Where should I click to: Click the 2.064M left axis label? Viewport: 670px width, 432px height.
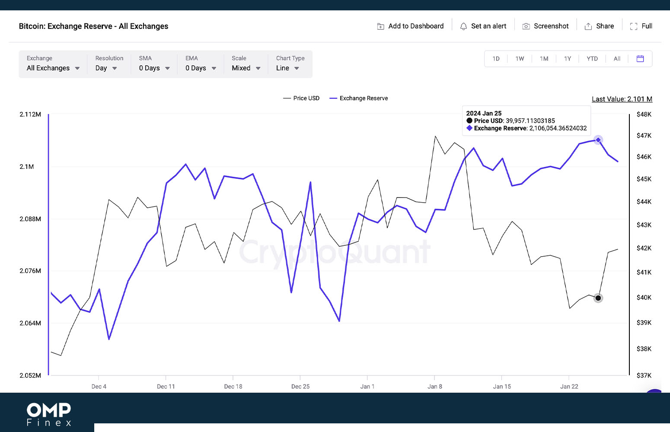point(30,323)
